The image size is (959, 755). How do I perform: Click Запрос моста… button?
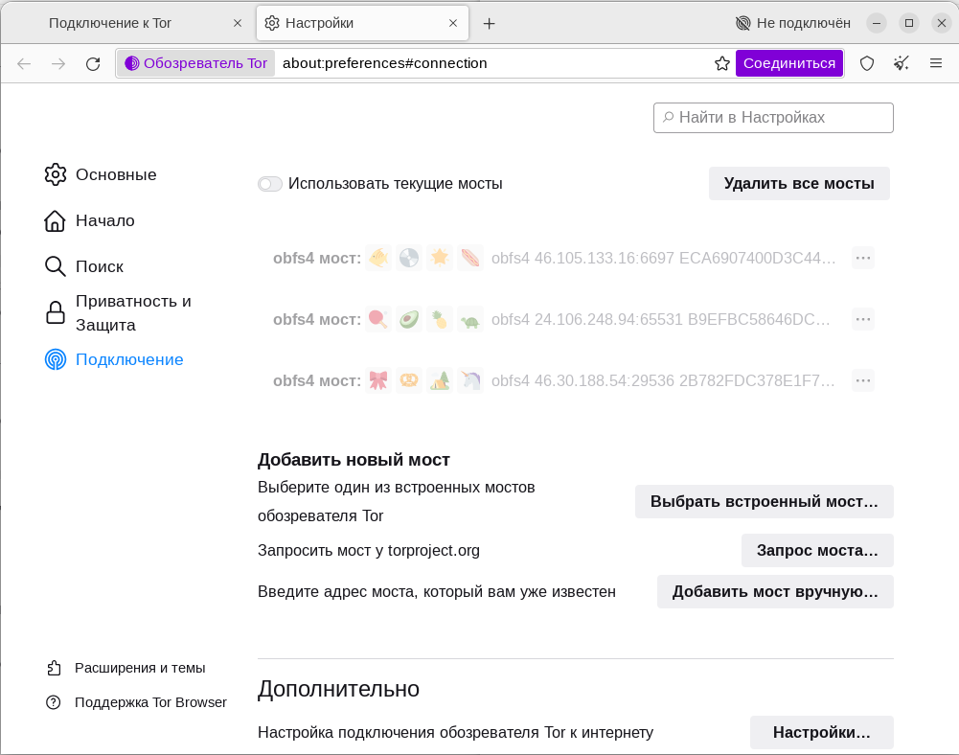pos(817,551)
